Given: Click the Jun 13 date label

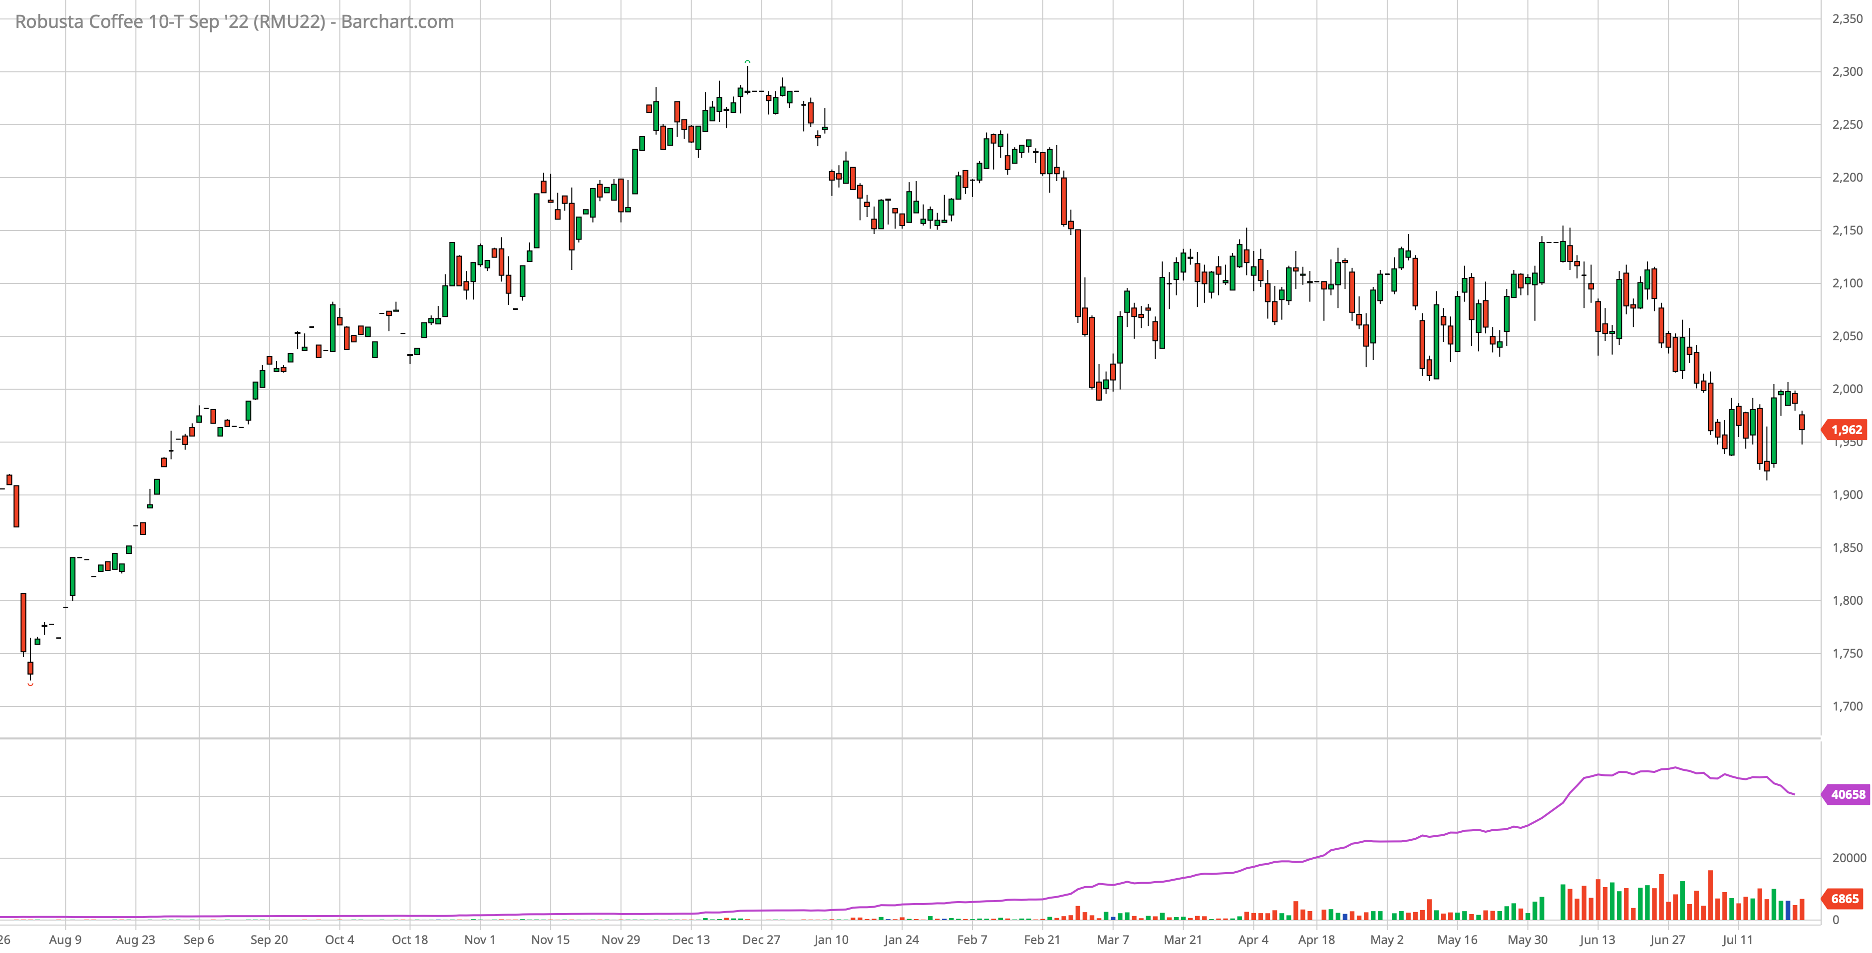Looking at the screenshot, I should pos(1597,940).
